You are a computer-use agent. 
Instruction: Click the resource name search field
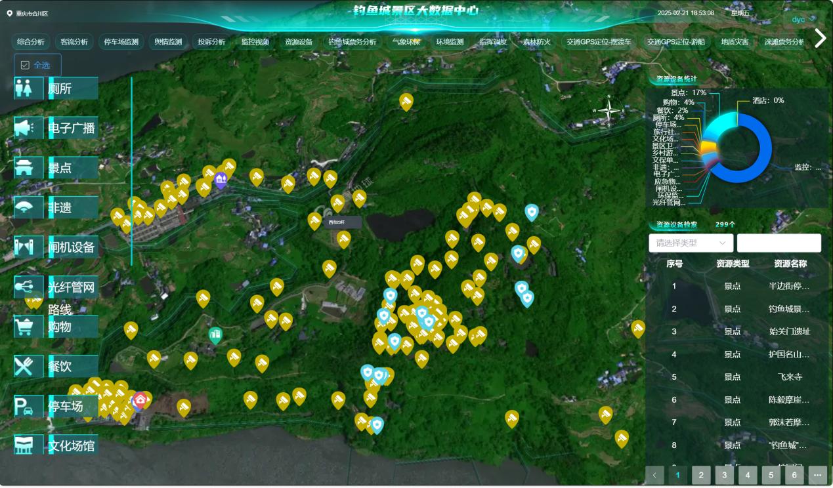coord(779,243)
